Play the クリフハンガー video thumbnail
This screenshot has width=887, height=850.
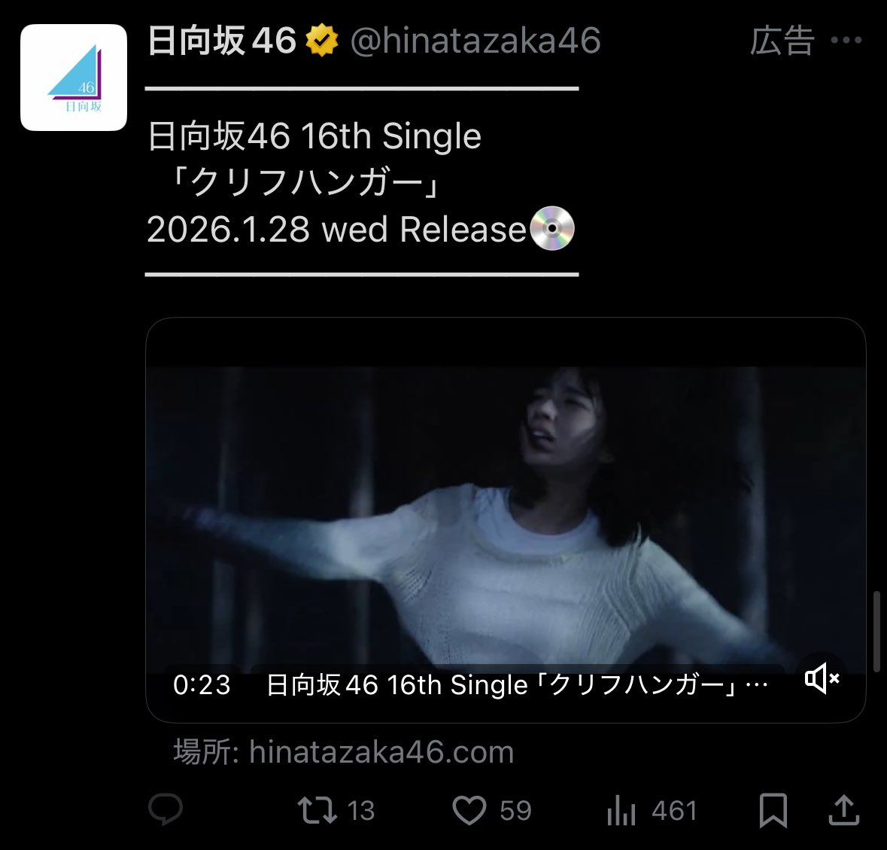[x=506, y=519]
